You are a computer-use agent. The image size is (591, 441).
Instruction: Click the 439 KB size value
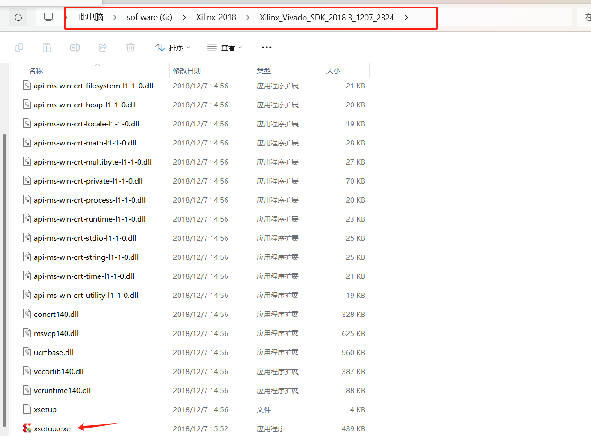pyautogui.click(x=353, y=428)
